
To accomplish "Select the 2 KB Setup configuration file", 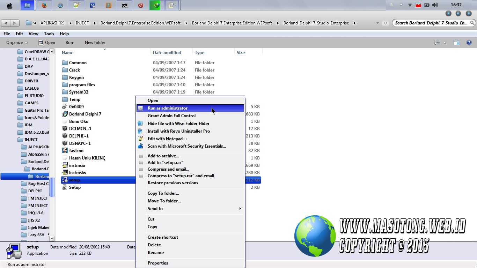I will pos(71,187).
